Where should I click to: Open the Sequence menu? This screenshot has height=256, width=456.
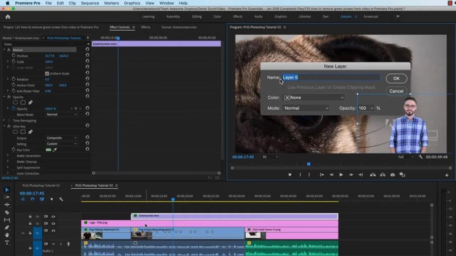90,3
